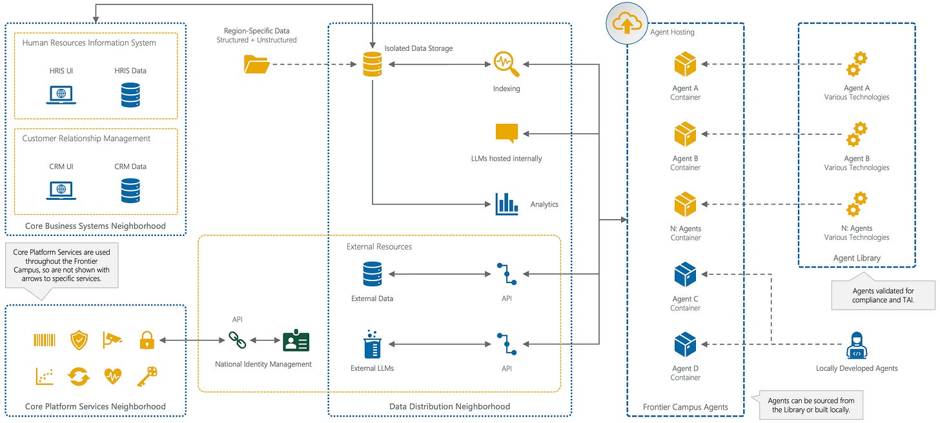
Task: Click the "Frontier Campus Agents" label
Action: tap(686, 407)
